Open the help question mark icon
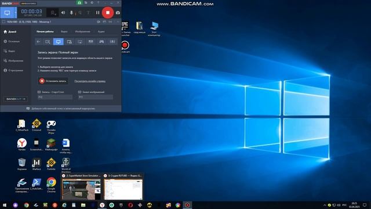 99,2
